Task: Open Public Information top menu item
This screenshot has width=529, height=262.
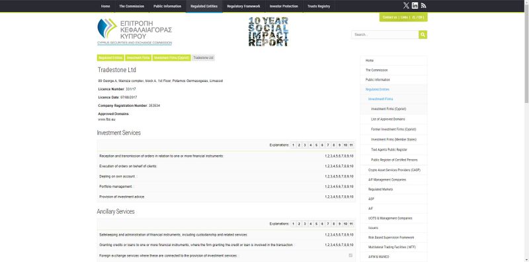Action: tap(167, 6)
